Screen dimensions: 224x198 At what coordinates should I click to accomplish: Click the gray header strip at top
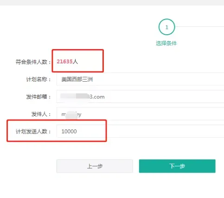112,3
